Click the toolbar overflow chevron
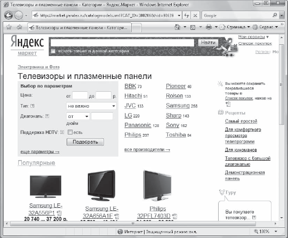The height and width of the screenshot is (238, 288). (282, 24)
